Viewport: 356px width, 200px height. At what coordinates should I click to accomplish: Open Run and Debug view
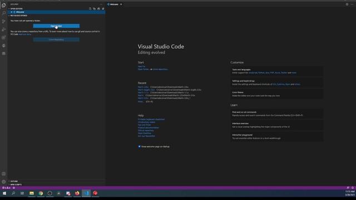pos(4,29)
